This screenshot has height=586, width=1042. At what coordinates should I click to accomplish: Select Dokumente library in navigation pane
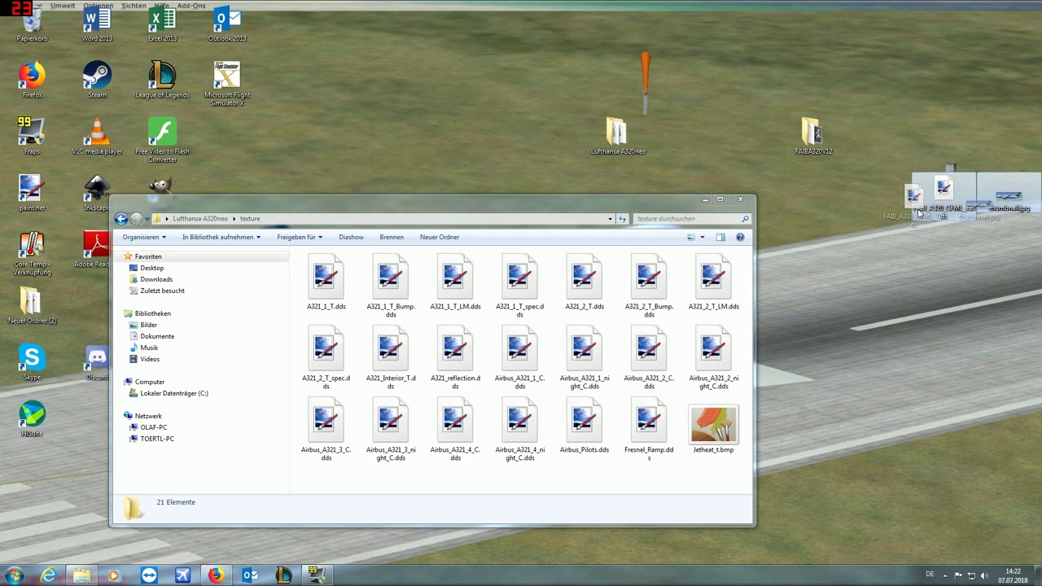tap(156, 336)
